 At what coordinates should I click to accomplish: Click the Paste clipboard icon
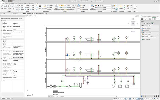(128, 7)
